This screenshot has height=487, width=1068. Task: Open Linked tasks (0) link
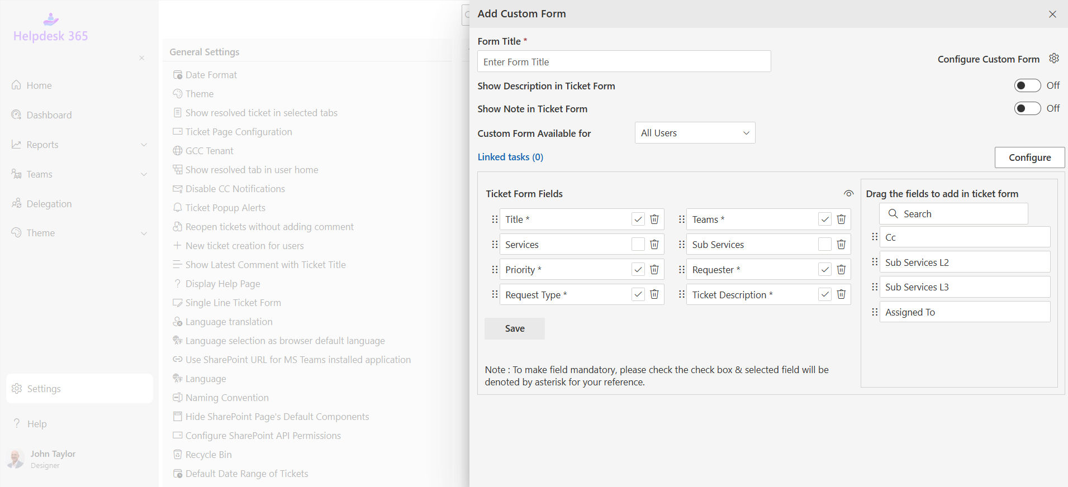pos(510,157)
